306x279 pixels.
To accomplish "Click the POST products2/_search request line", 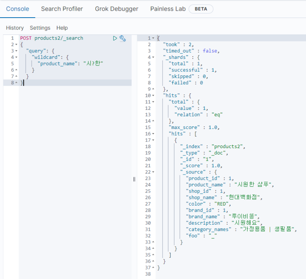I will (52, 38).
